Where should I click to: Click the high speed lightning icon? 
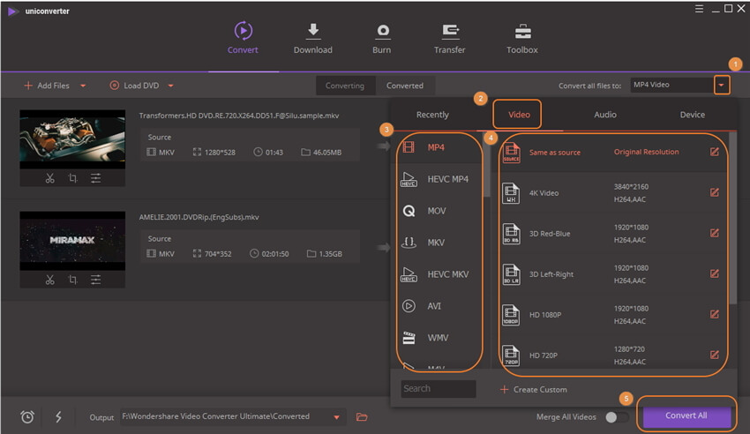(x=58, y=416)
